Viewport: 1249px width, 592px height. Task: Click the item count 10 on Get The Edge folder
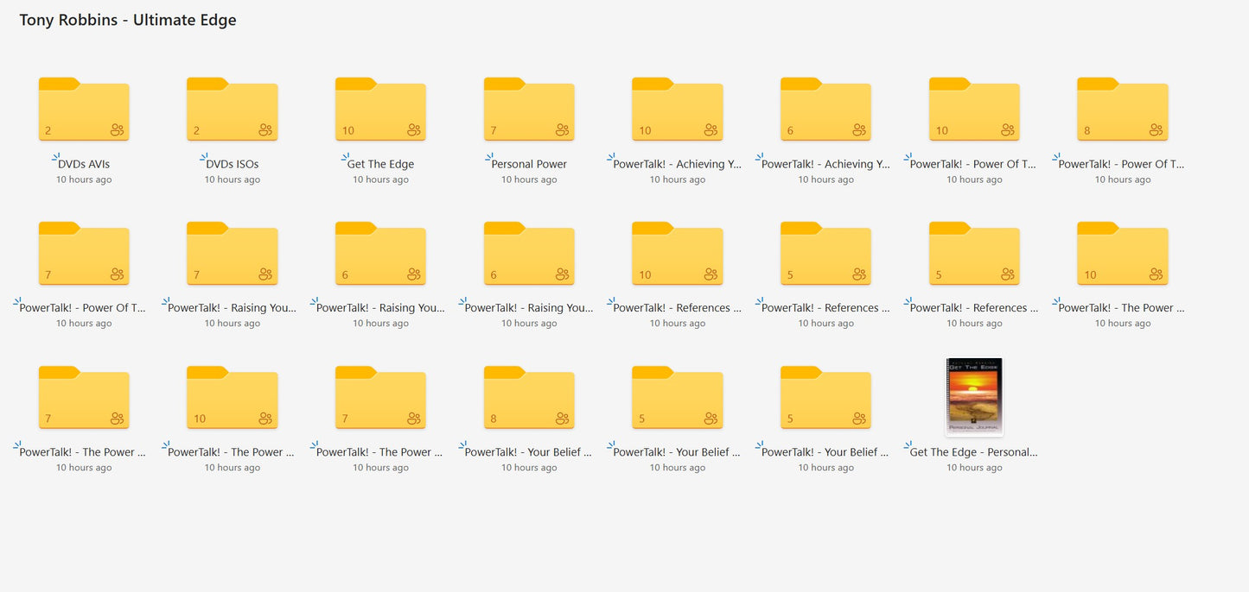click(x=348, y=131)
